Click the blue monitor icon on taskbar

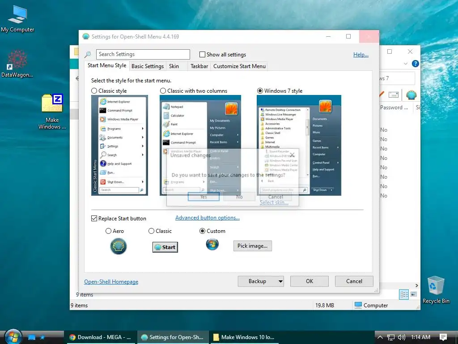click(x=32, y=337)
